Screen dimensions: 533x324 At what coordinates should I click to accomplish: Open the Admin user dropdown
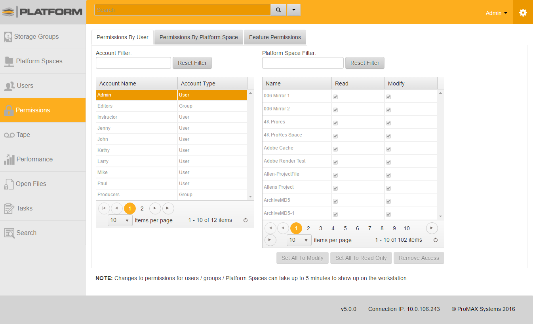point(496,13)
